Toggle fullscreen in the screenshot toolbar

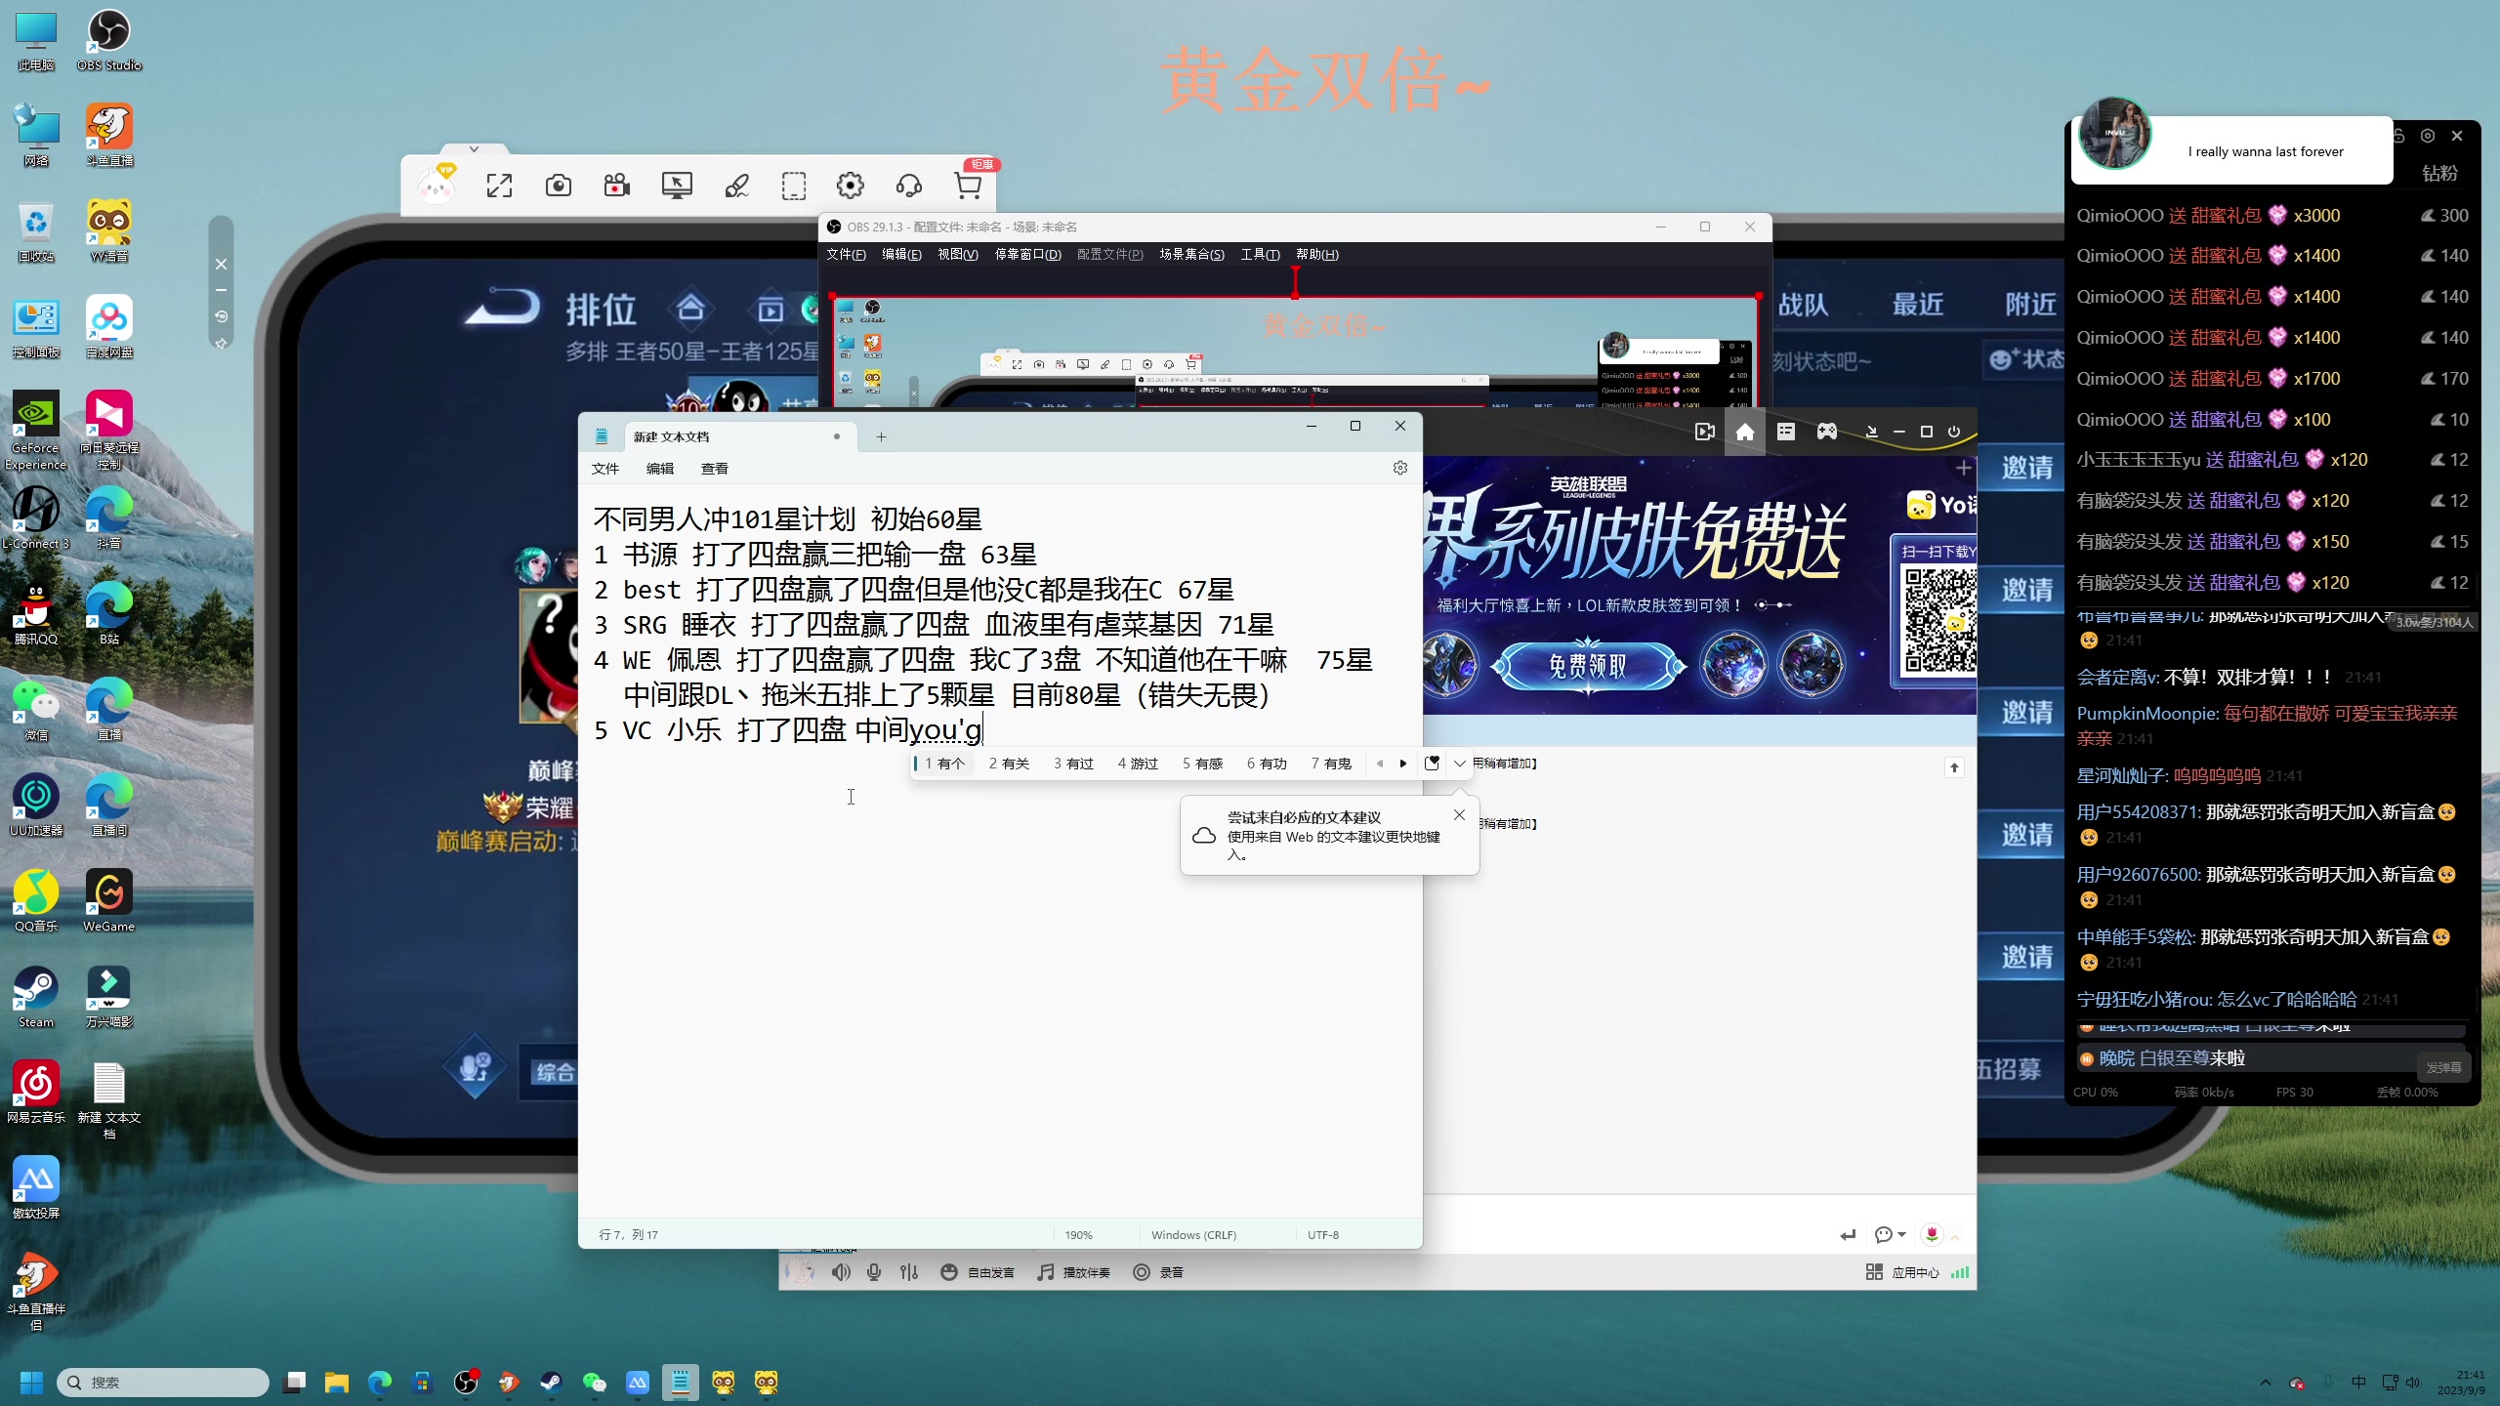pos(500,186)
